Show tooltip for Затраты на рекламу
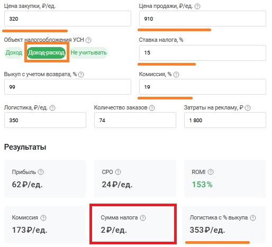 pos(248,108)
